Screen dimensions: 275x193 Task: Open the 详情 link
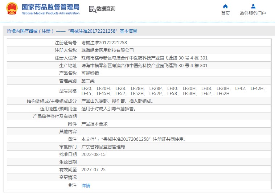pyautogui.click(x=86, y=186)
